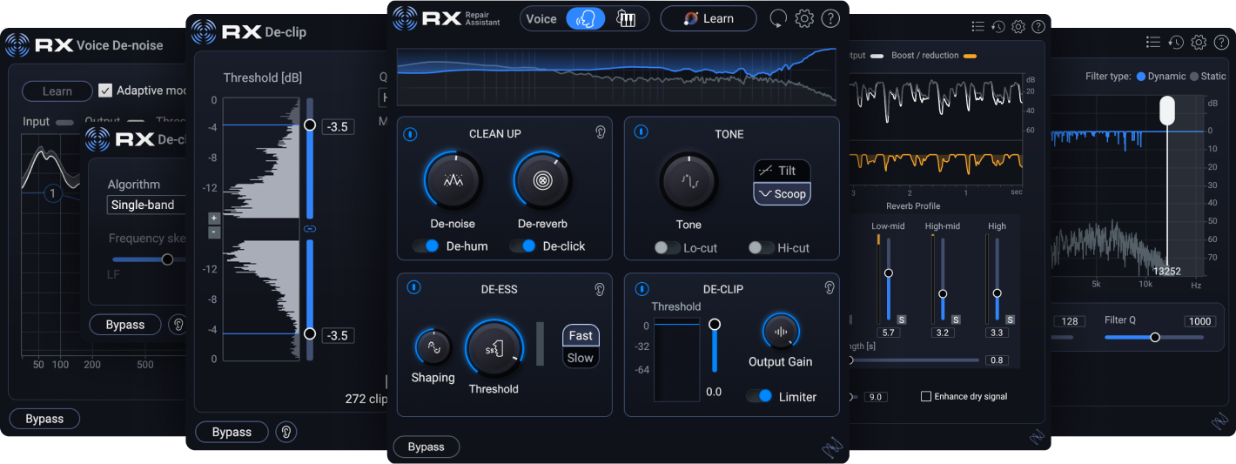This screenshot has height=464, width=1236.
Task: Open the preset list icon in De-hum window
Action: point(1153,42)
